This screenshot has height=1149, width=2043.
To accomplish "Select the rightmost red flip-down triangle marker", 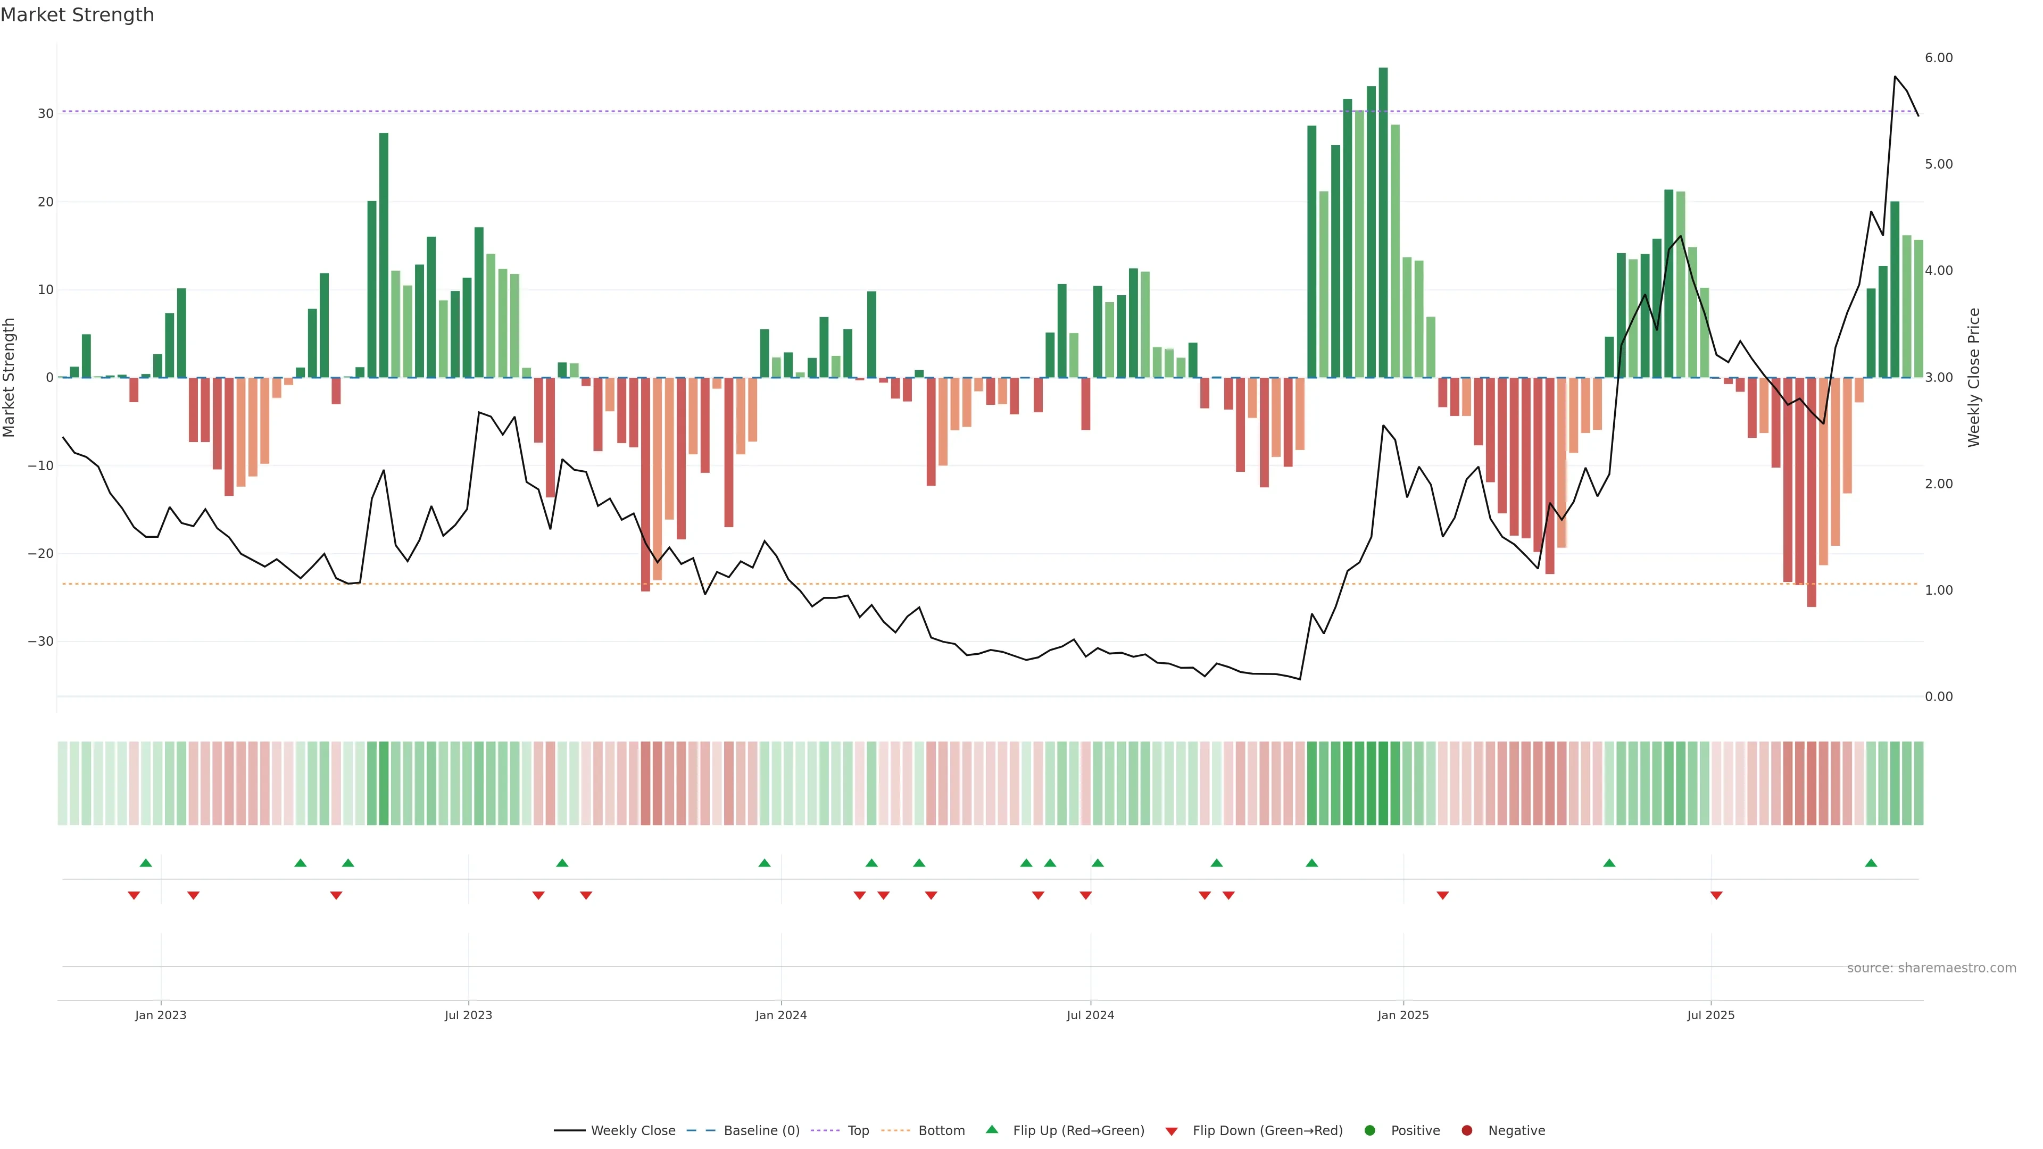I will (x=1716, y=895).
